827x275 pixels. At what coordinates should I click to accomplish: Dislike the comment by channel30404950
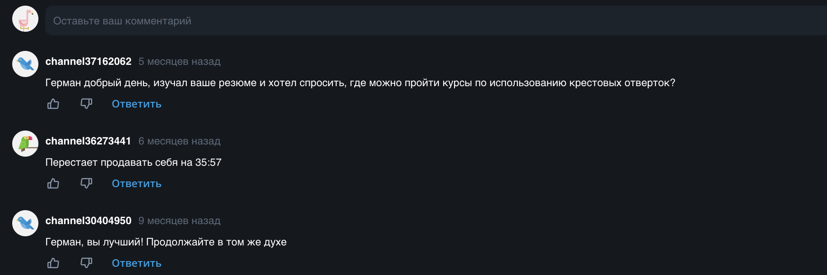(x=86, y=263)
